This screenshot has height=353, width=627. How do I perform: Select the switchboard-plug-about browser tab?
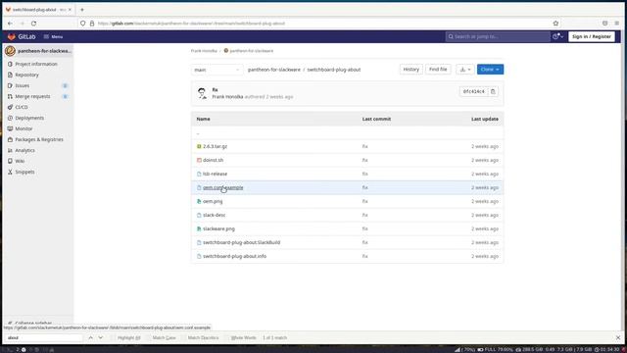[39, 9]
